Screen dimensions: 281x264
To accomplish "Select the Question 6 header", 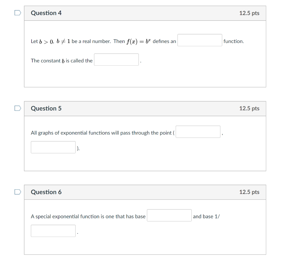I will point(46,192).
